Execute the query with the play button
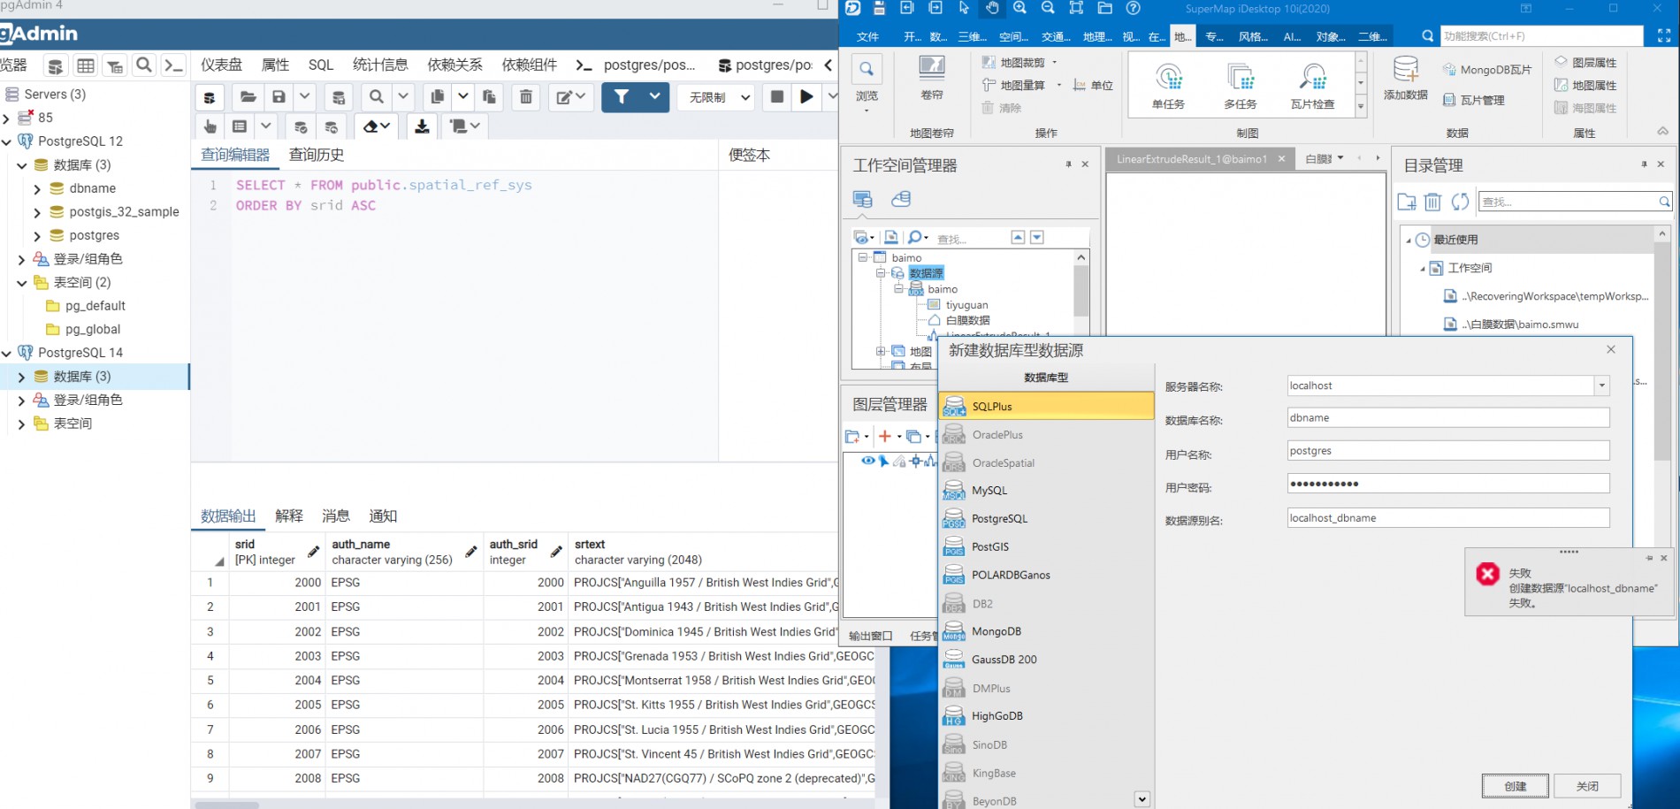Image resolution: width=1680 pixels, height=809 pixels. coord(806,96)
